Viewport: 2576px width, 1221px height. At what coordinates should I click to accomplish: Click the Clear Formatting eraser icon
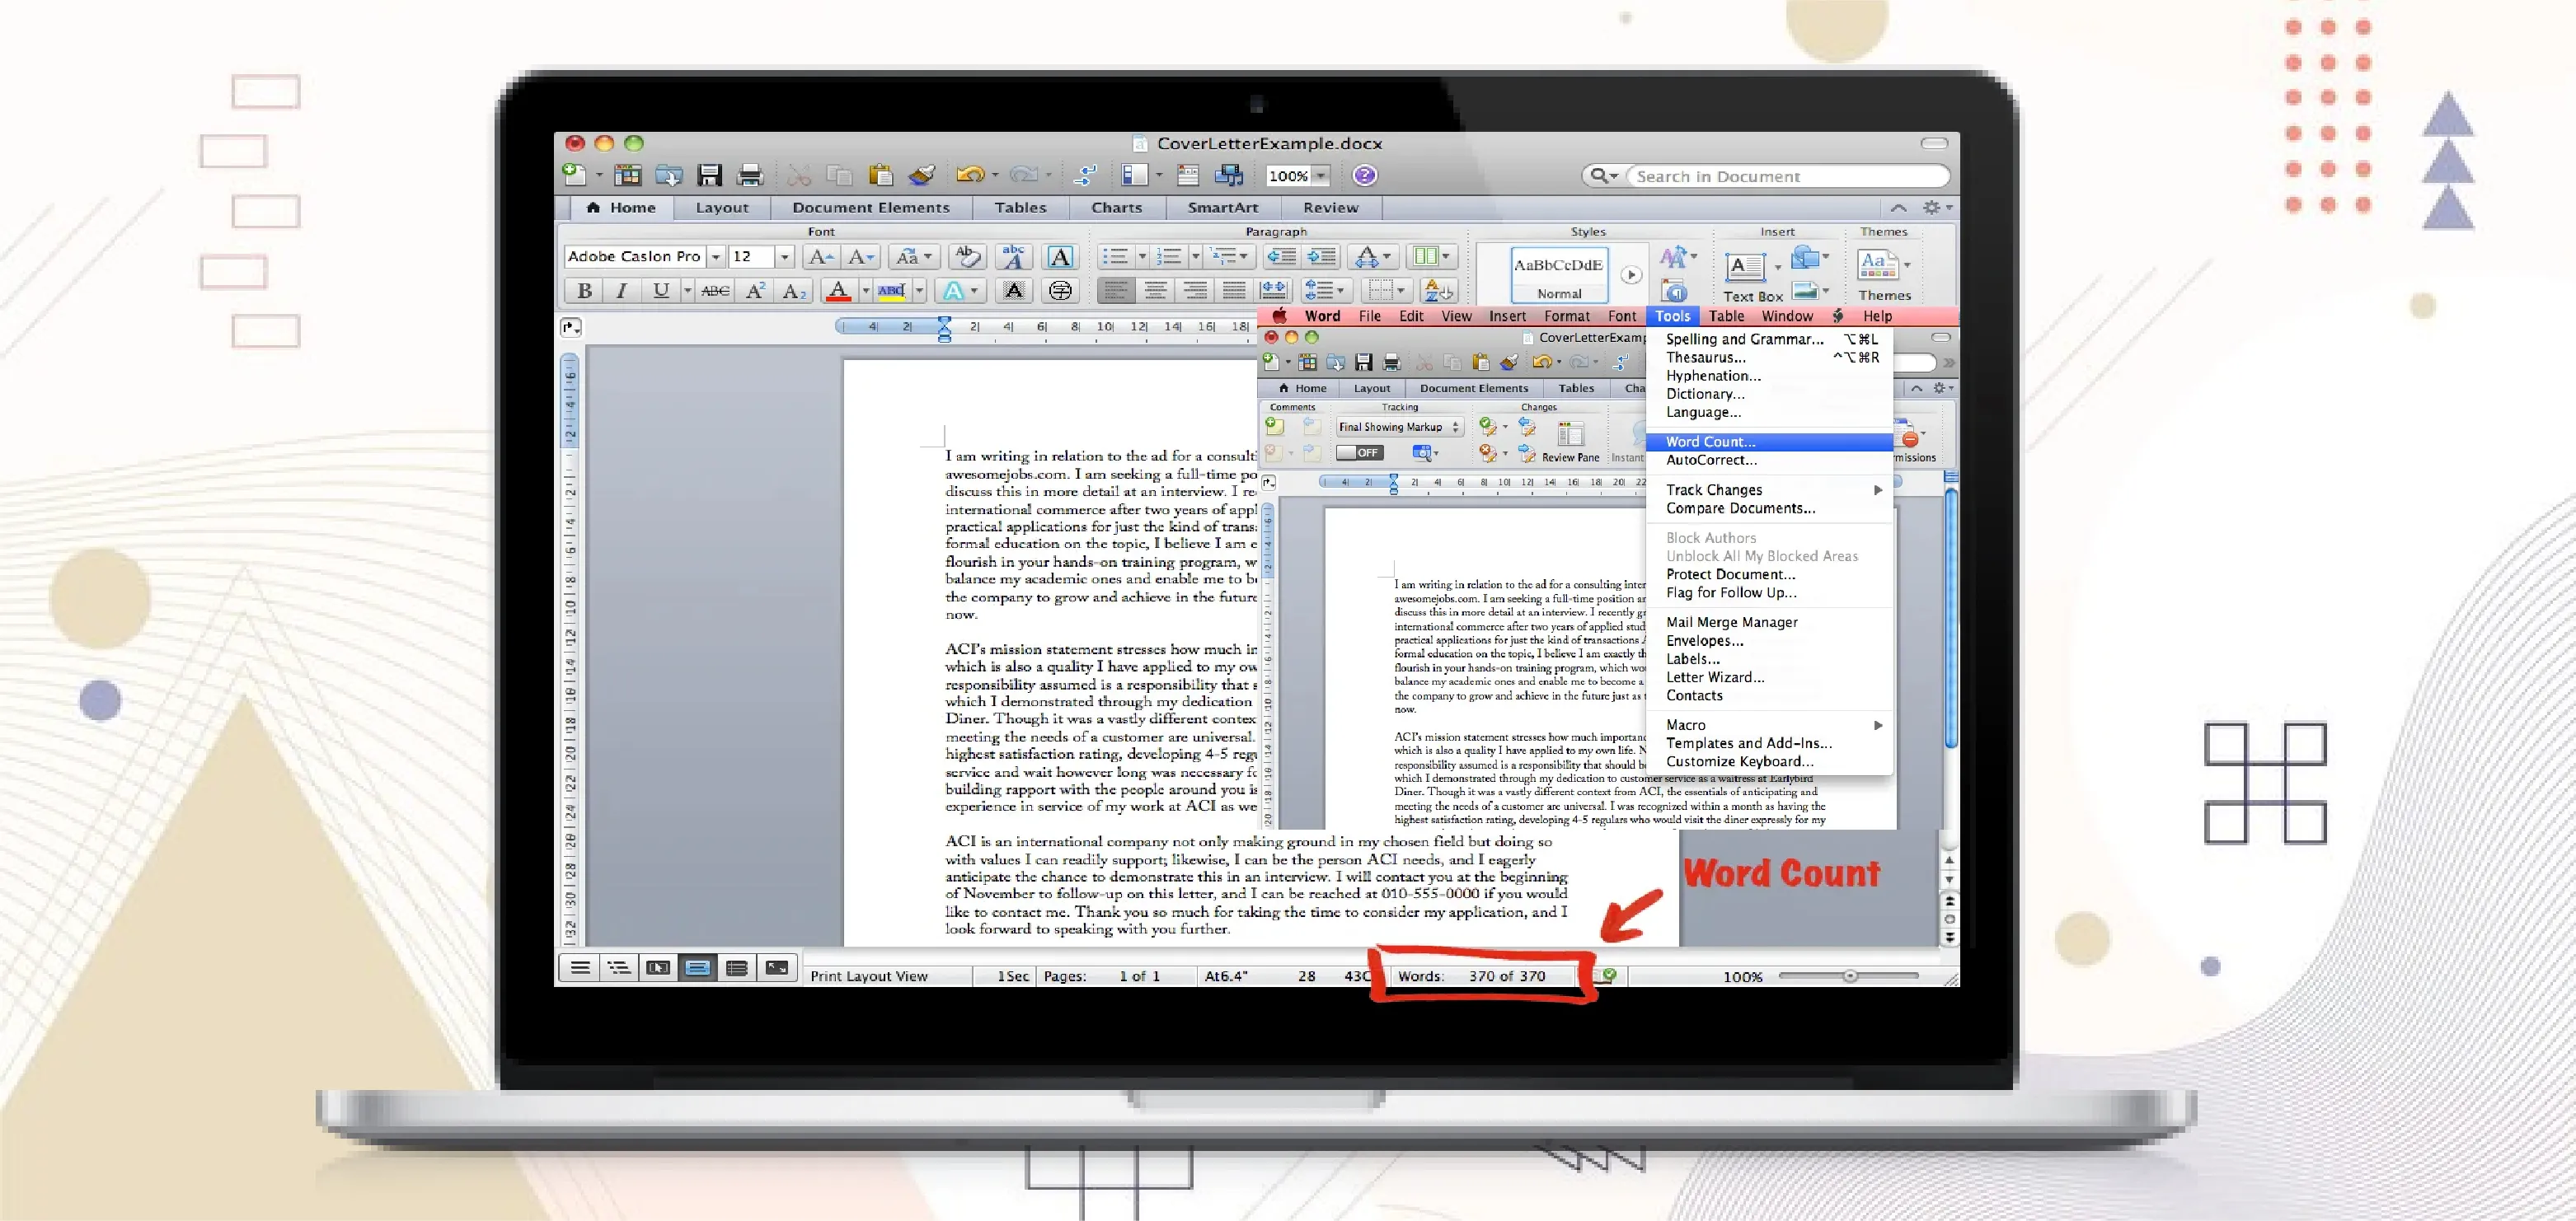pos(966,257)
